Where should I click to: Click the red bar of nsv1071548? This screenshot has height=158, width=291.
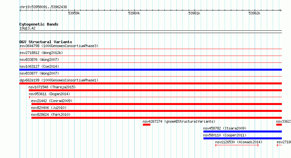[155, 90]
